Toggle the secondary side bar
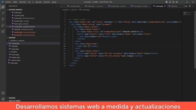 pos(173,2)
